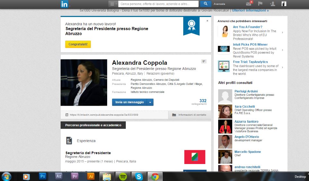Open the Informazioni di contatto tab
Screen dimensions: 309x181
coord(189,115)
